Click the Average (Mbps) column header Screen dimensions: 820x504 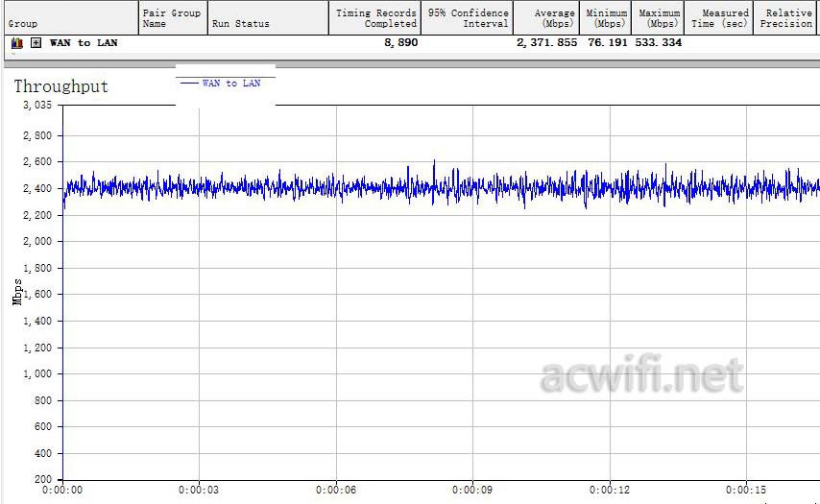[x=546, y=18]
